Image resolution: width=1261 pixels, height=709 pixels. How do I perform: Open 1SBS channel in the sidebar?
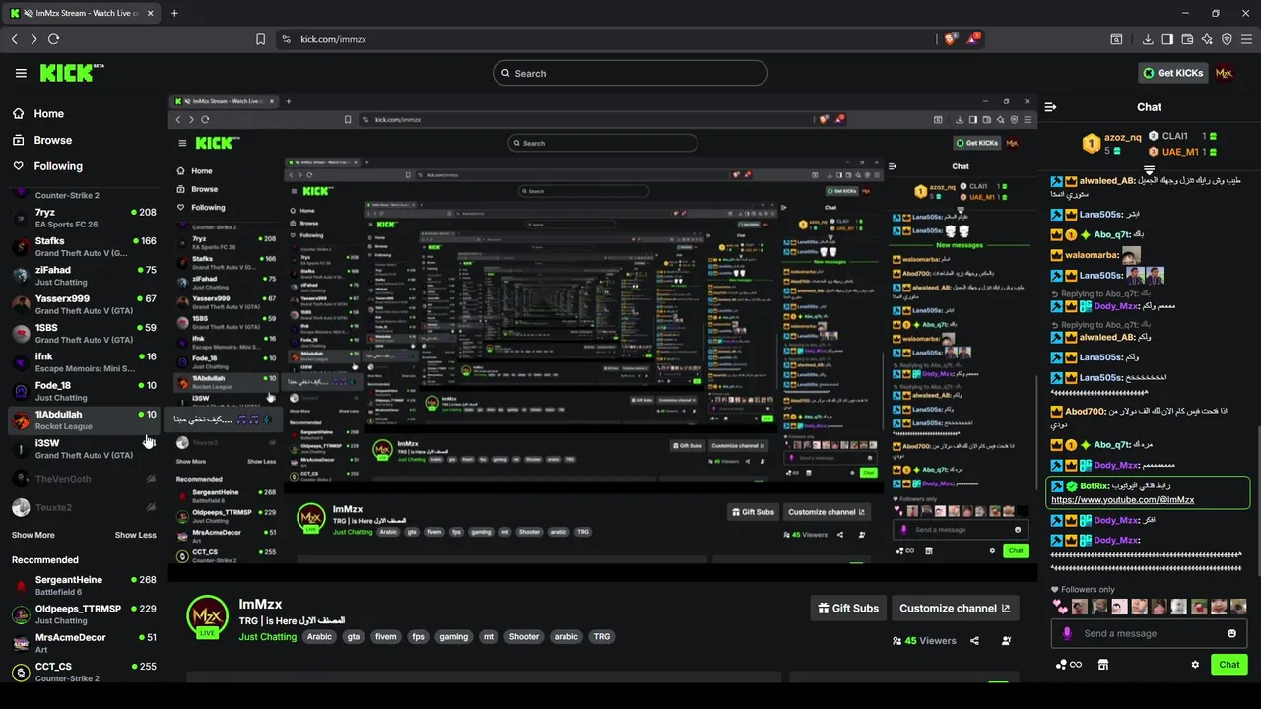point(84,333)
